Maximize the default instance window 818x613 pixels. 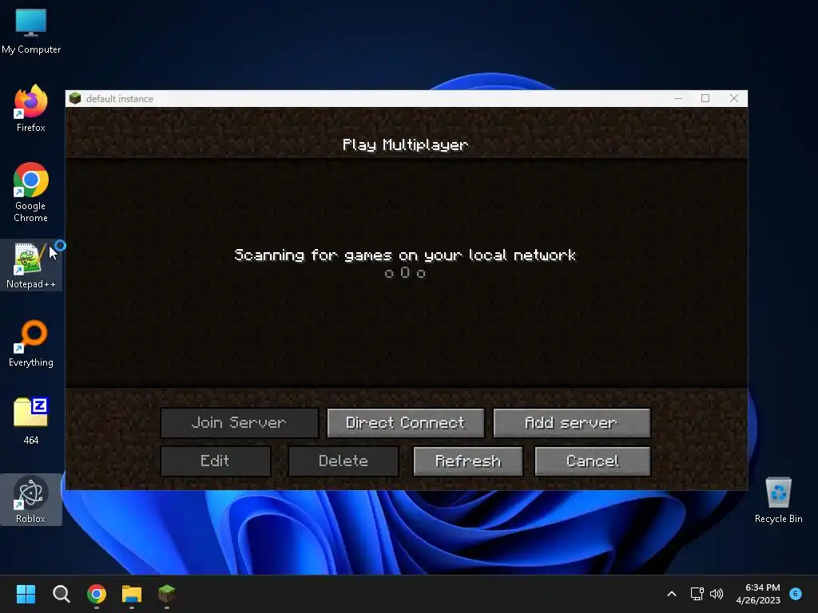(x=705, y=98)
